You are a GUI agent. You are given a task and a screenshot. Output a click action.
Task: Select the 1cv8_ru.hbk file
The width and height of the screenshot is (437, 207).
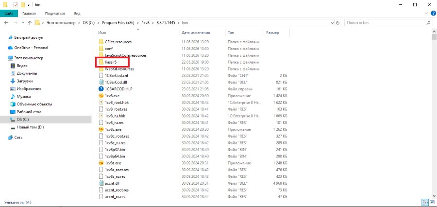[x=115, y=116]
